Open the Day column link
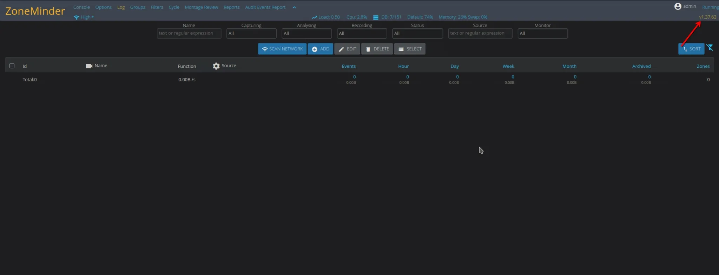The width and height of the screenshot is (719, 275). (455, 66)
